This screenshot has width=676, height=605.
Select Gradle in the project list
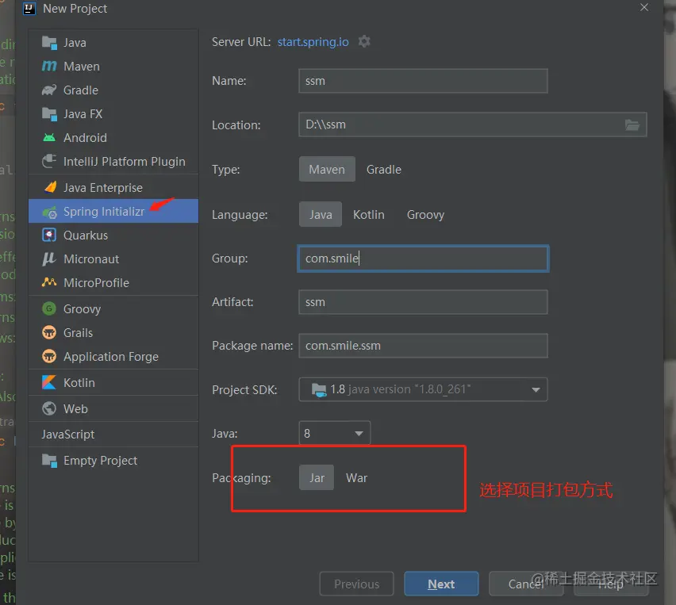click(x=113, y=90)
